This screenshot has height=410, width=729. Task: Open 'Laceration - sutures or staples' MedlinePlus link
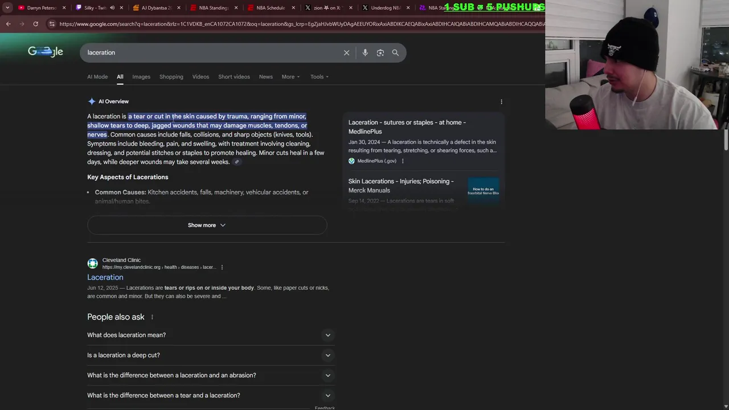(x=407, y=127)
